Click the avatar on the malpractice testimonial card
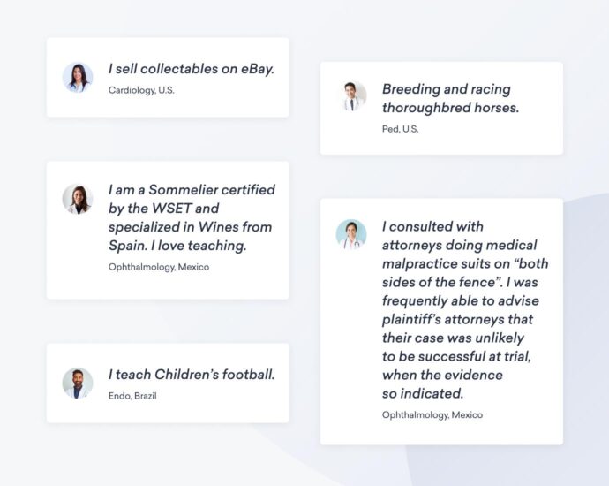 coord(351,235)
